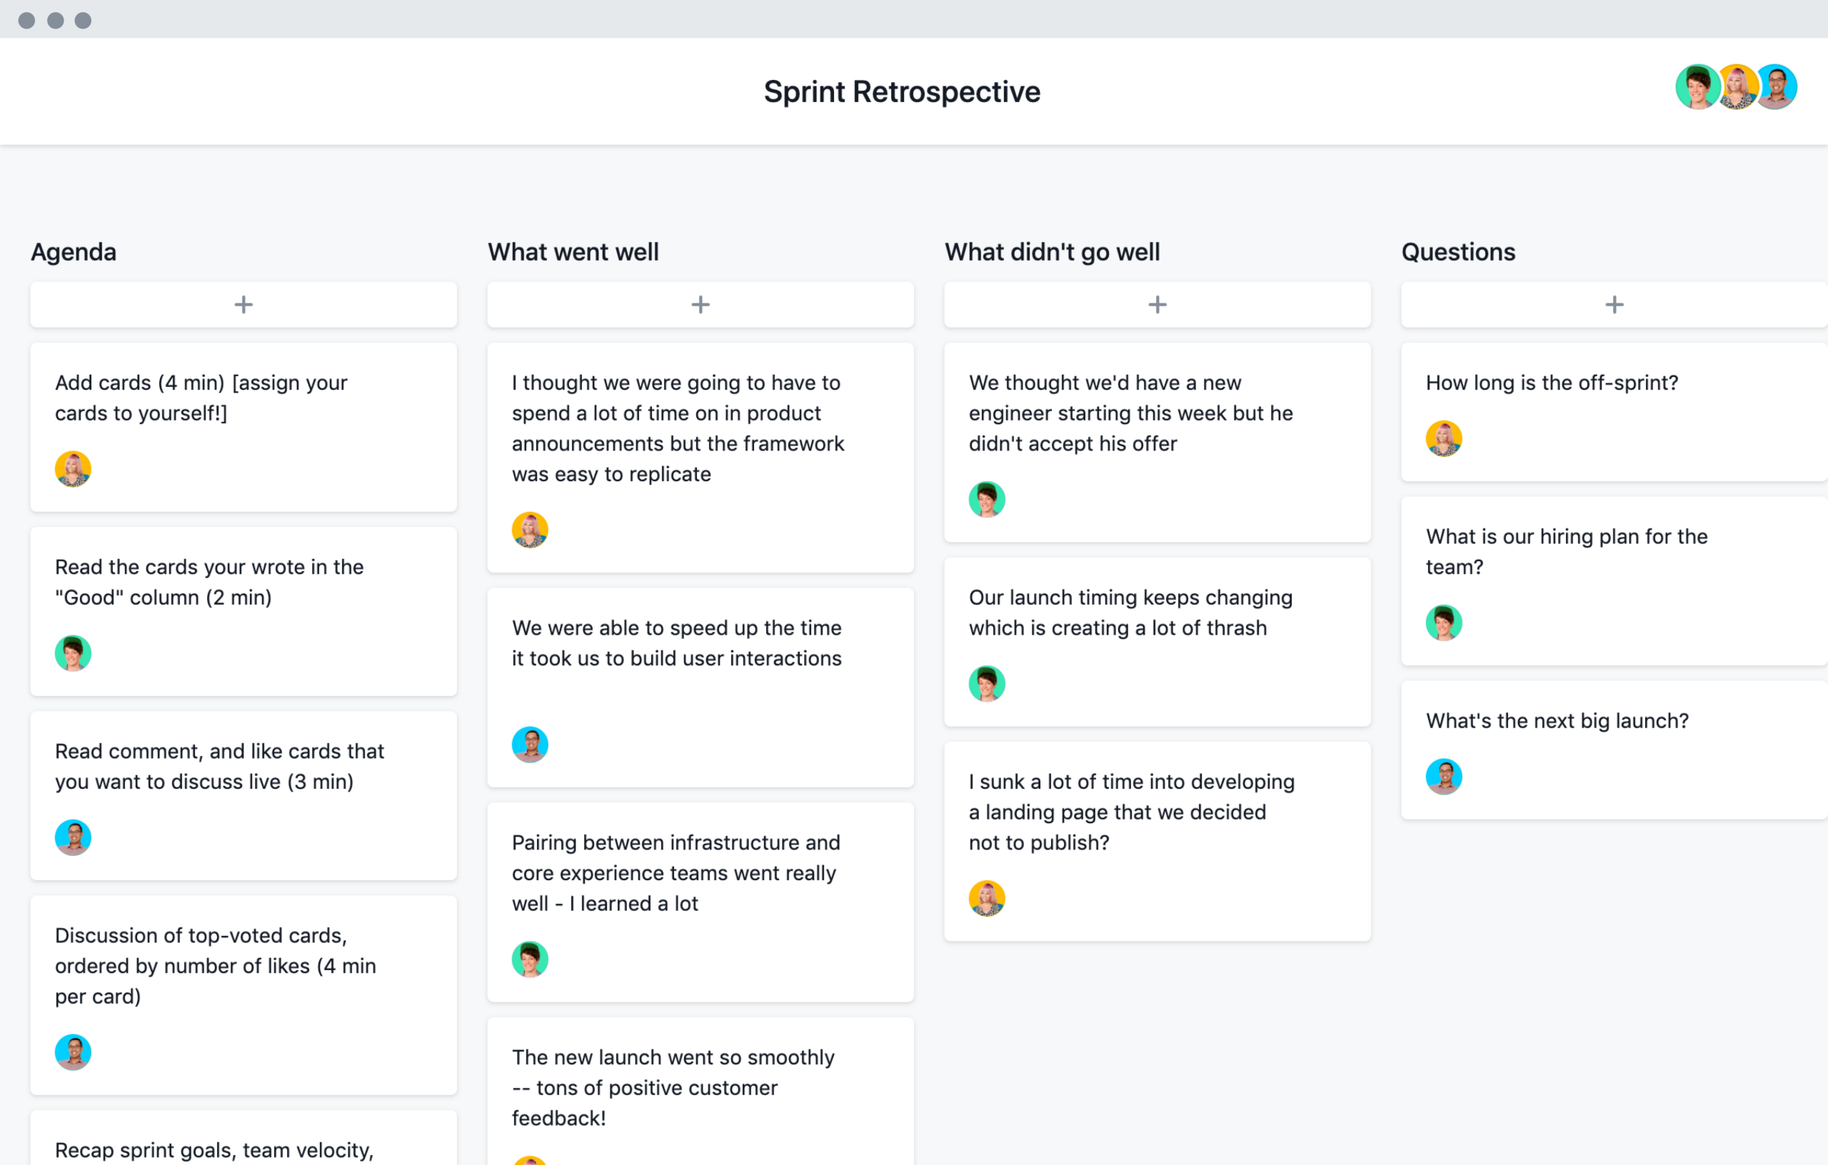Viewport: 1828px width, 1165px height.
Task: Click the add card button in Questions column
Action: click(x=1614, y=303)
